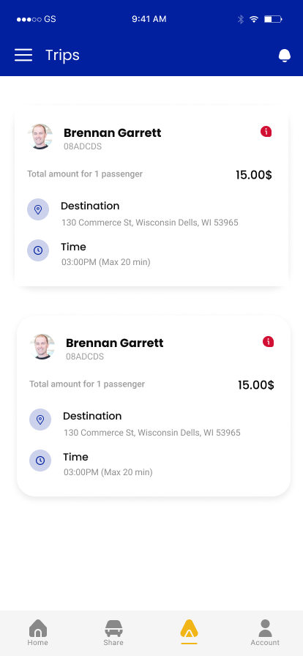Tap the notification bell icon
303x656 pixels.
coord(285,56)
